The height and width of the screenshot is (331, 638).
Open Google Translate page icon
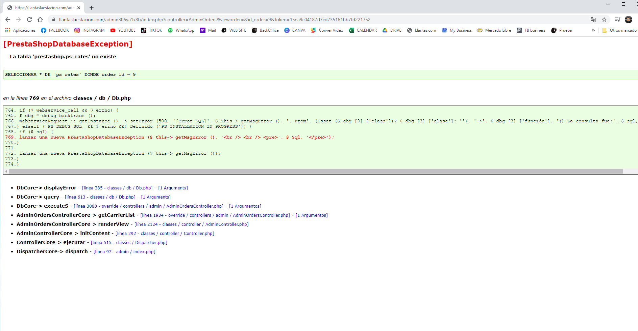593,20
